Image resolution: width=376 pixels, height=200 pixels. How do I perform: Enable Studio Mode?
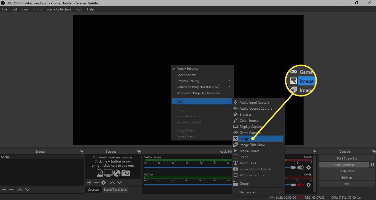point(347,171)
